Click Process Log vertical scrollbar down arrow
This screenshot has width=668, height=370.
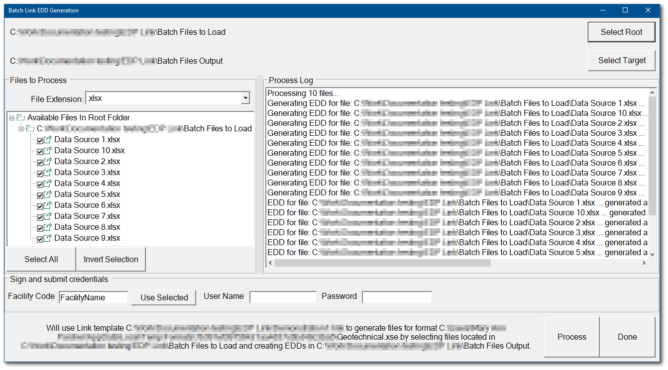coord(652,254)
